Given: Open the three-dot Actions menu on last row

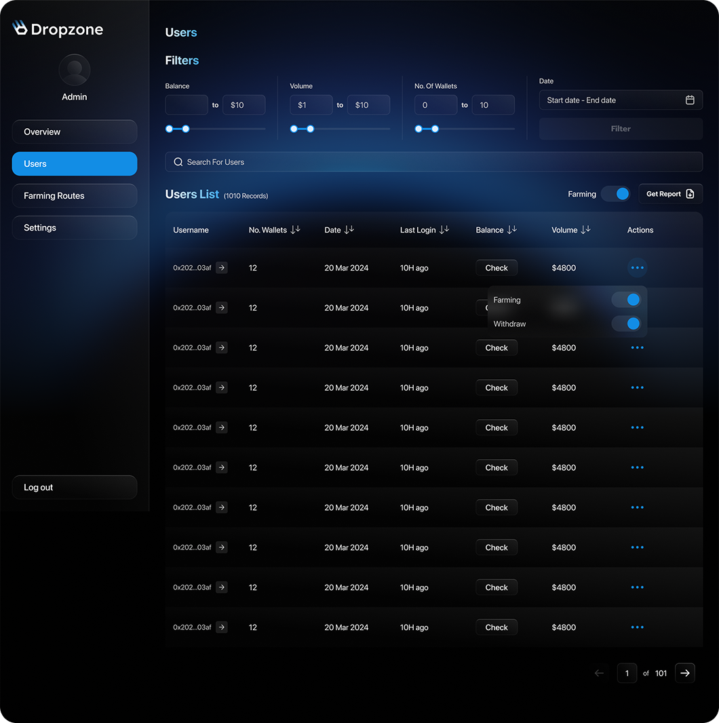Looking at the screenshot, I should 637,627.
